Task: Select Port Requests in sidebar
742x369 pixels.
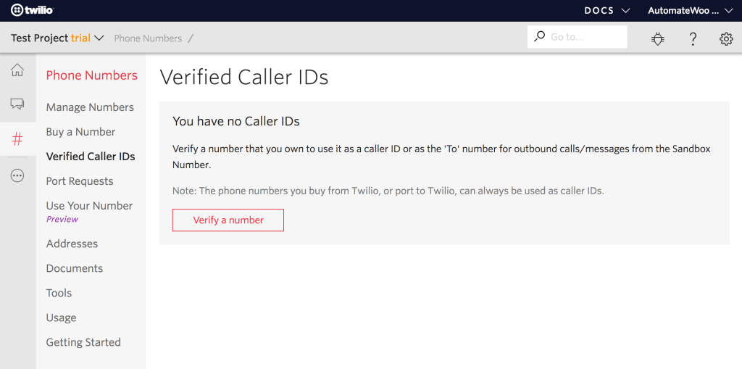Action: (80, 181)
